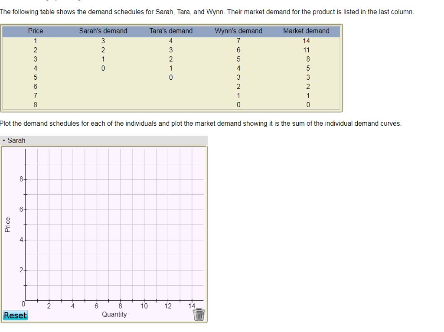Click the Quantity axis label
The height and width of the screenshot is (332, 444).
[114, 314]
